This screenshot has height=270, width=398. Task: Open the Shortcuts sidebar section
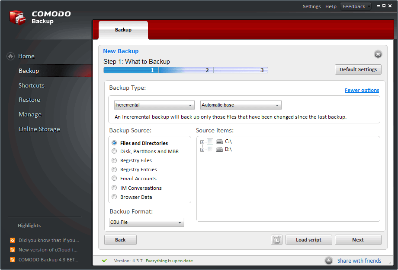pos(31,85)
